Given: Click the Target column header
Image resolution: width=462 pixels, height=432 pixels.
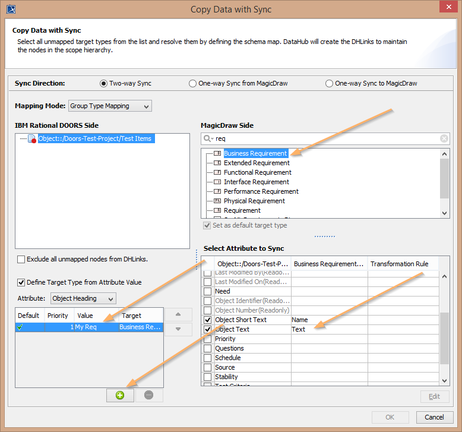Looking at the screenshot, I should coord(141,316).
